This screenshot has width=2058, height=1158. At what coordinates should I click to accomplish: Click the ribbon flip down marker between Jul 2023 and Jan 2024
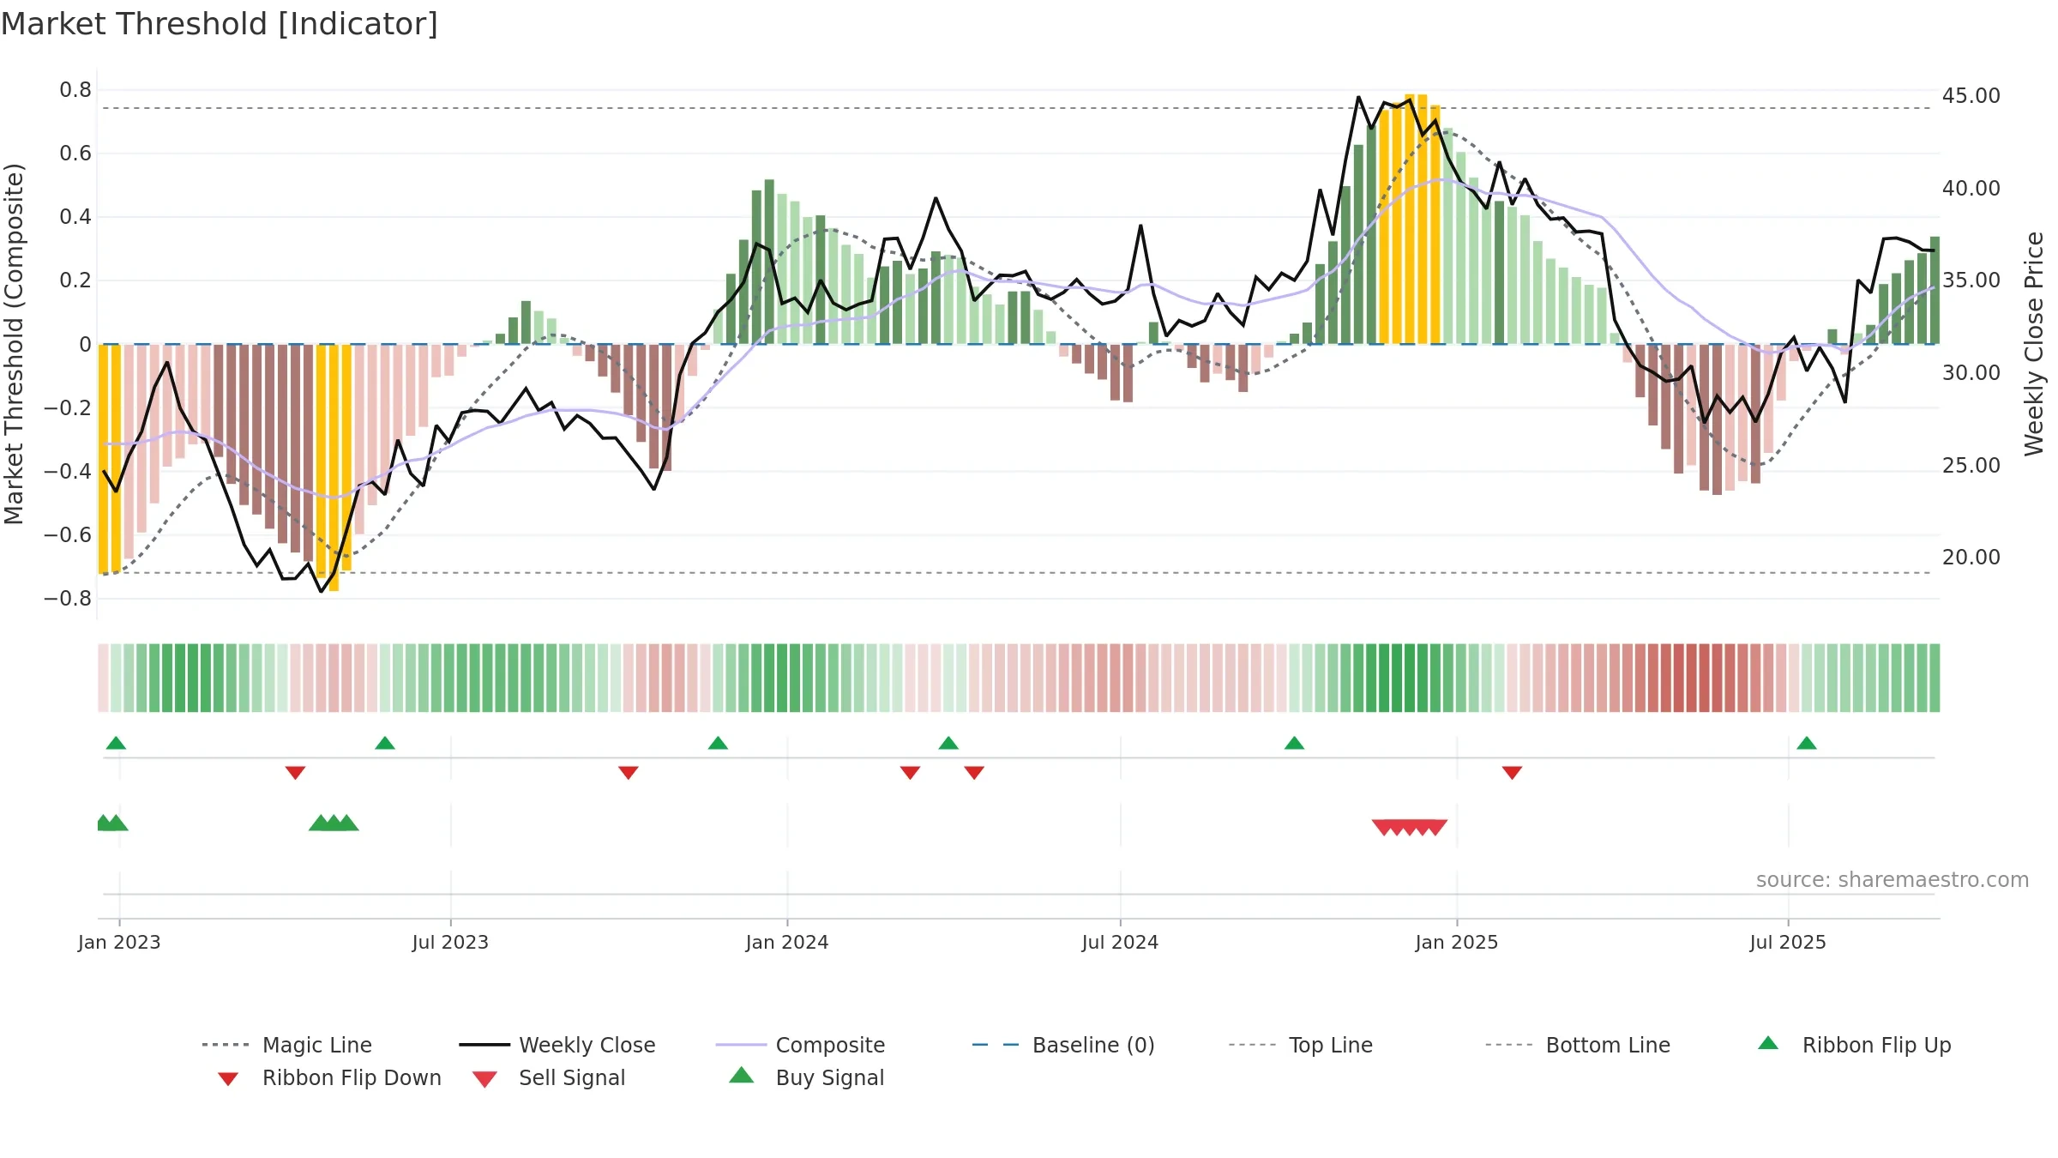click(x=628, y=773)
